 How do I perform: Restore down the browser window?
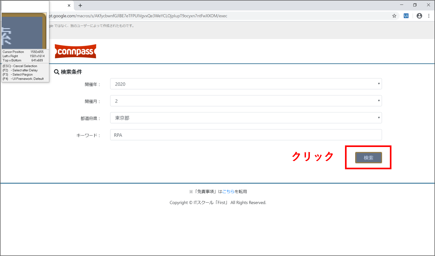click(415, 5)
